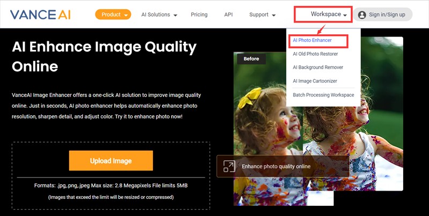Image resolution: width=429 pixels, height=216 pixels.
Task: Open the API page
Action: [x=228, y=15]
